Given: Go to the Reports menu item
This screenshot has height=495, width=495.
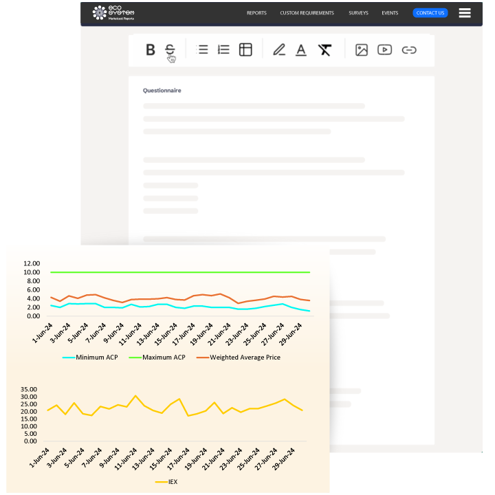Looking at the screenshot, I should [x=256, y=13].
